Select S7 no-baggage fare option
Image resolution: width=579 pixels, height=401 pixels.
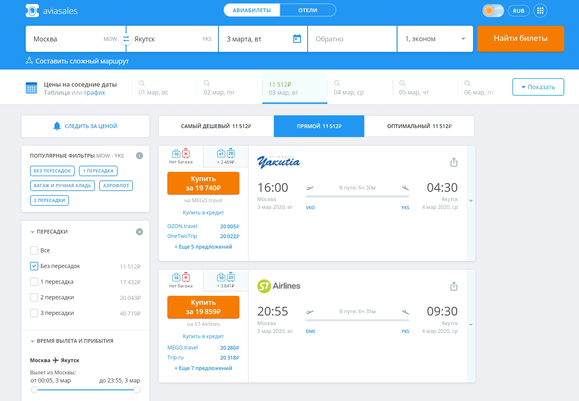(181, 280)
